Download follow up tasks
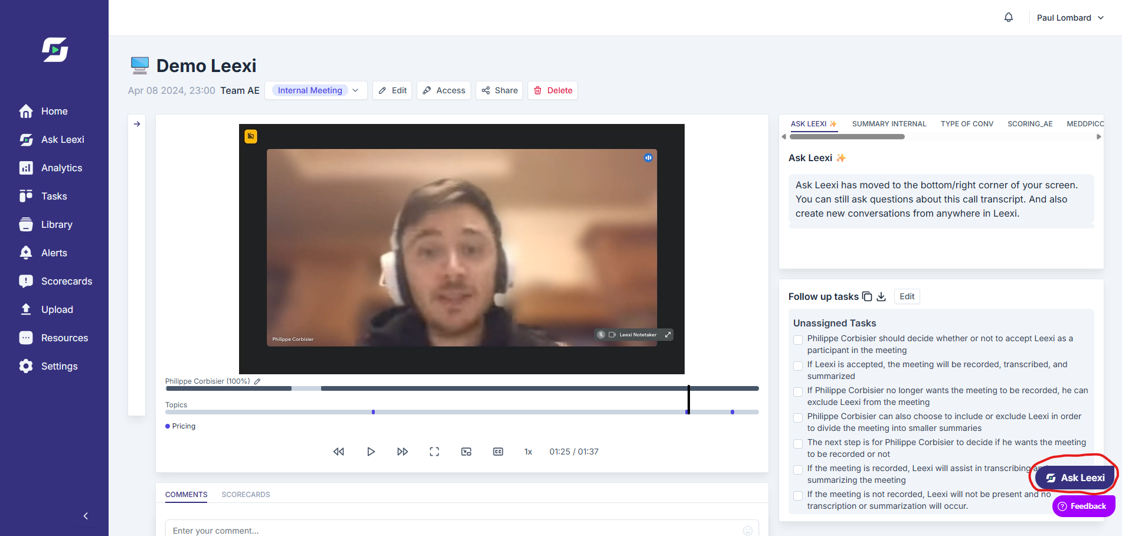Screen dimensions: 1122x536 tap(881, 296)
